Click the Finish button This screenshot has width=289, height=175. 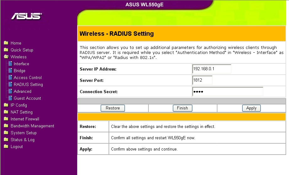[x=182, y=108]
